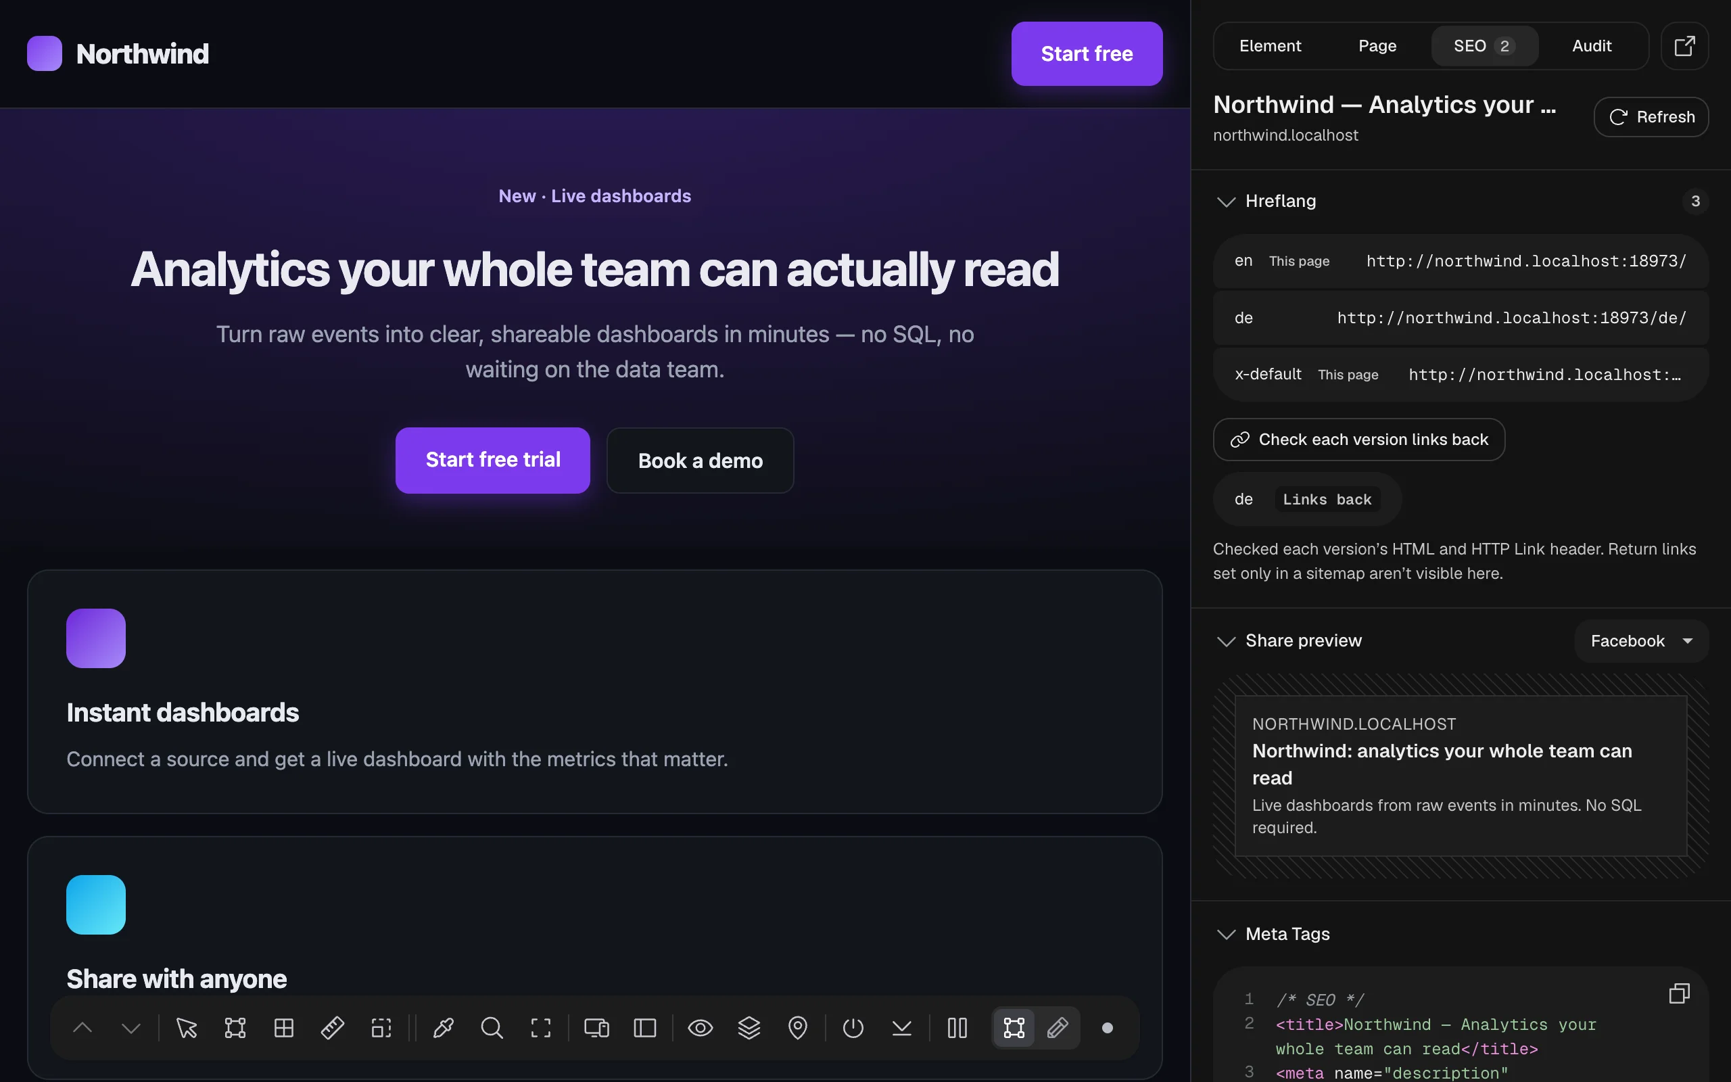
Task: Click the Start free trial button
Action: (493, 460)
